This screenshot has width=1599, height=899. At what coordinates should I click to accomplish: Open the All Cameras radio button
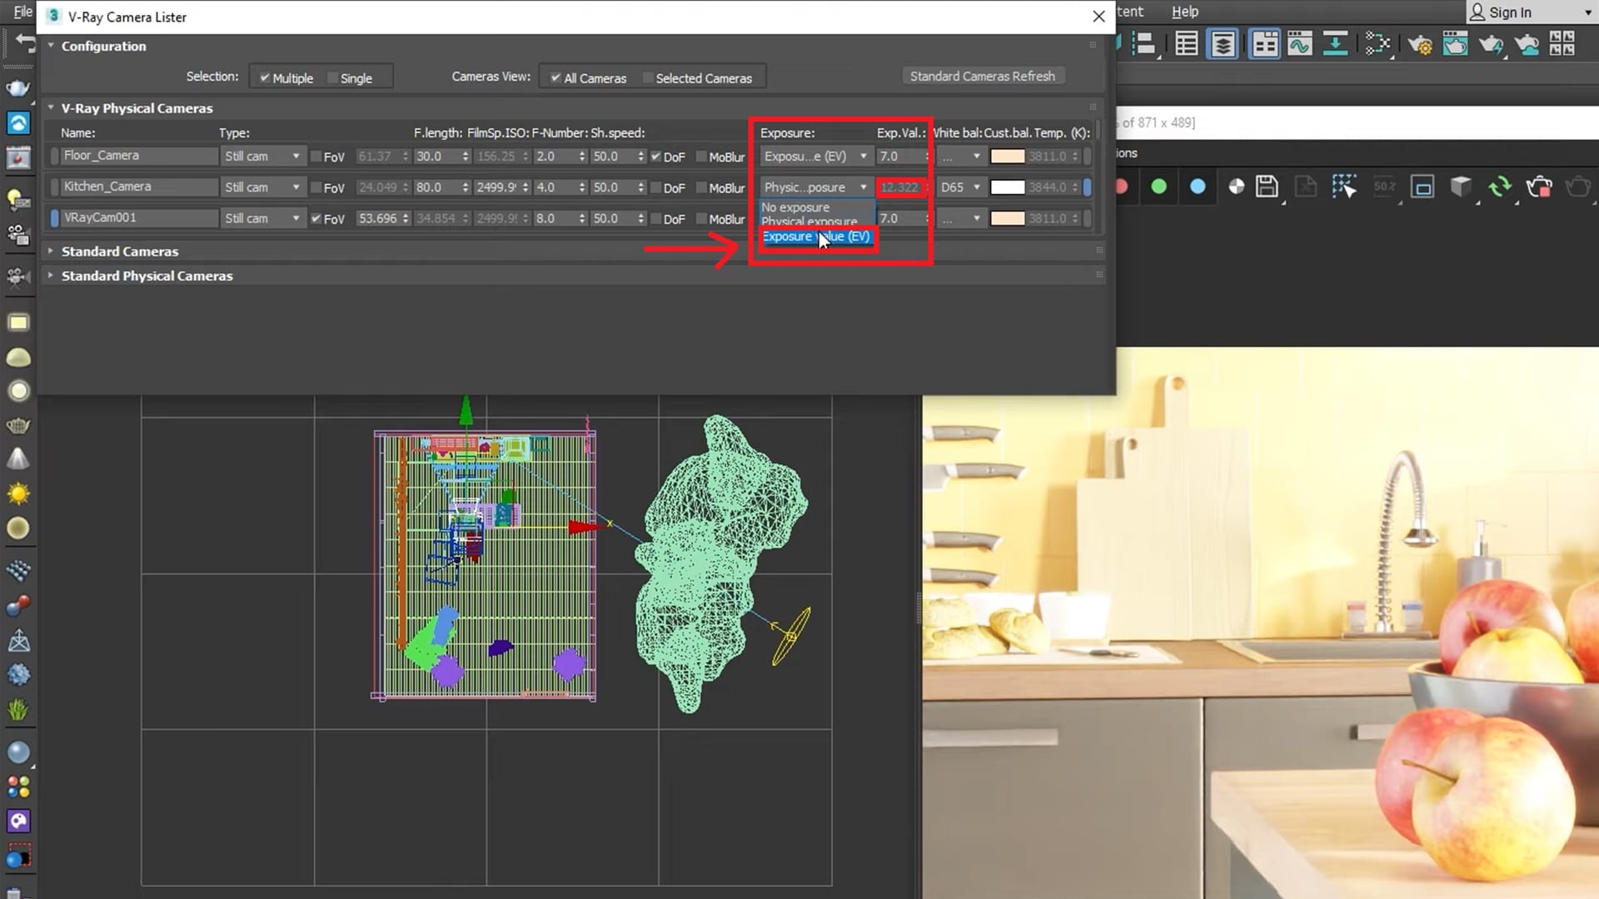(x=555, y=77)
